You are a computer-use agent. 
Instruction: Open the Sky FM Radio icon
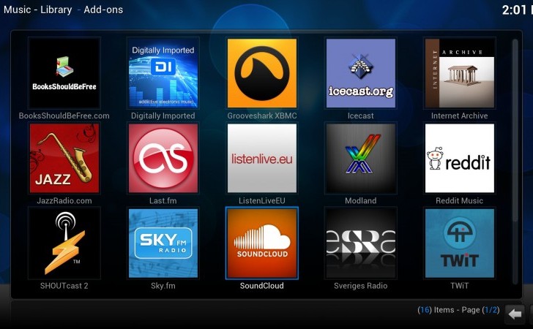coord(163,243)
